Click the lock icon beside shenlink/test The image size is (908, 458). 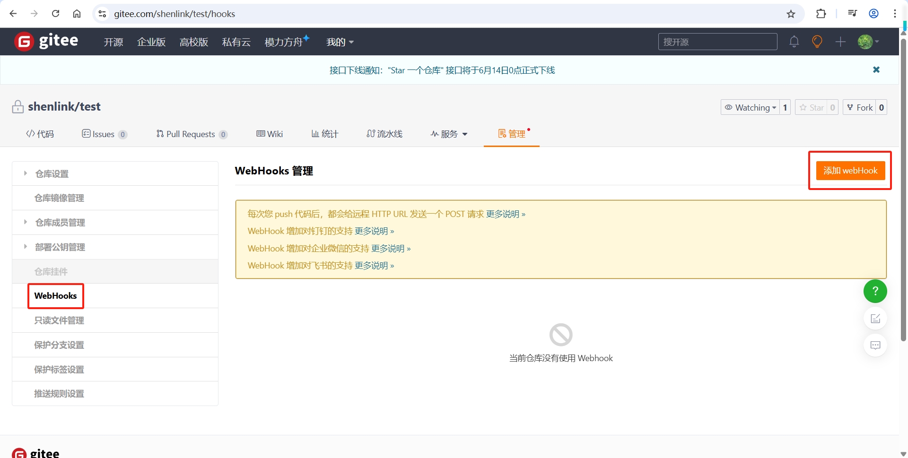[x=17, y=106]
